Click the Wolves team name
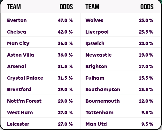Image resolution: width=162 pixels, height=130 pixels. [x=94, y=20]
